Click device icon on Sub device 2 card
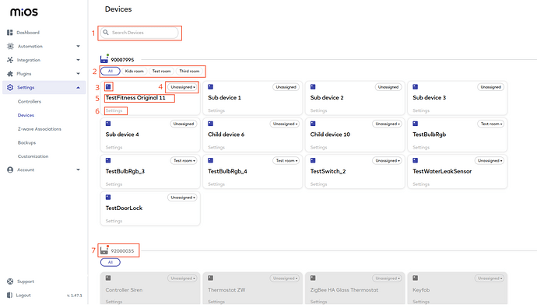The width and height of the screenshot is (537, 308). [313, 87]
